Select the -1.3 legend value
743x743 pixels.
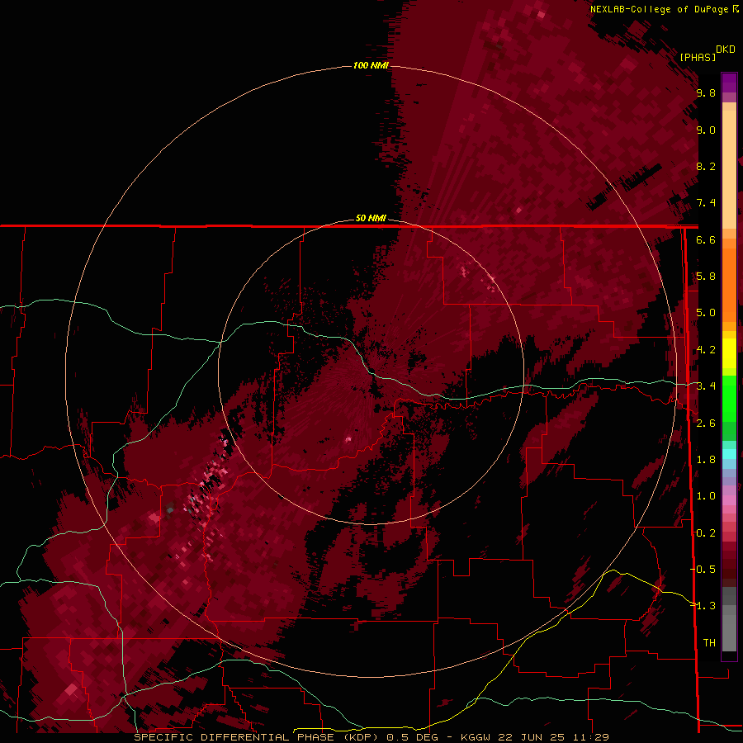pyautogui.click(x=703, y=606)
